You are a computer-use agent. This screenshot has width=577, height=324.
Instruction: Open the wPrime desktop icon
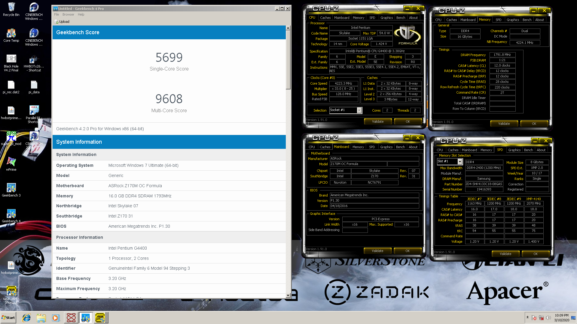pos(11,164)
